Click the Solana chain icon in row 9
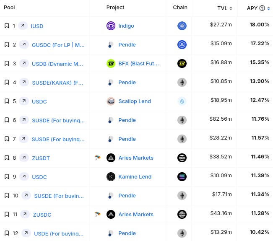The height and width of the screenshot is (241, 273). [182, 176]
